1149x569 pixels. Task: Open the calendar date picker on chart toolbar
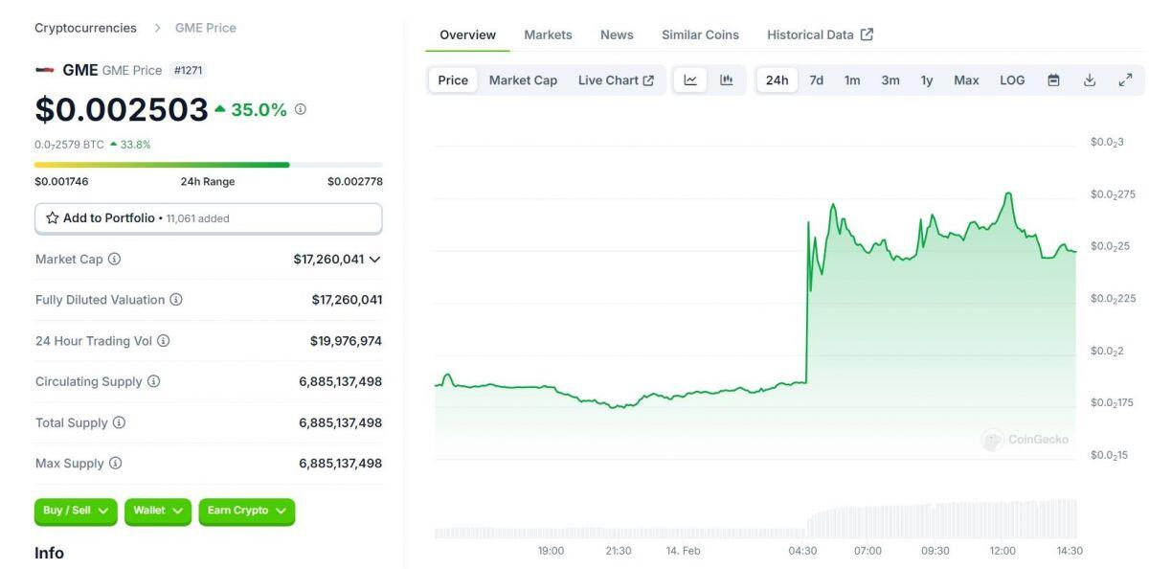pyautogui.click(x=1053, y=80)
